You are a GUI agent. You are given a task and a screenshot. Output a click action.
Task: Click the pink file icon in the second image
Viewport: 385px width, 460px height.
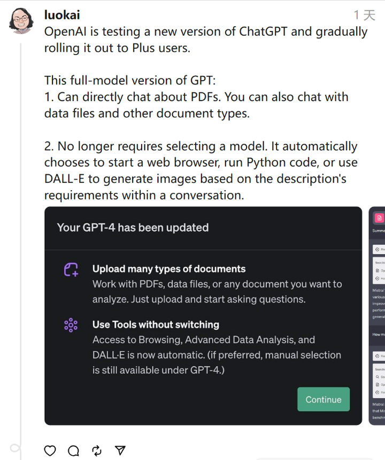[379, 217]
